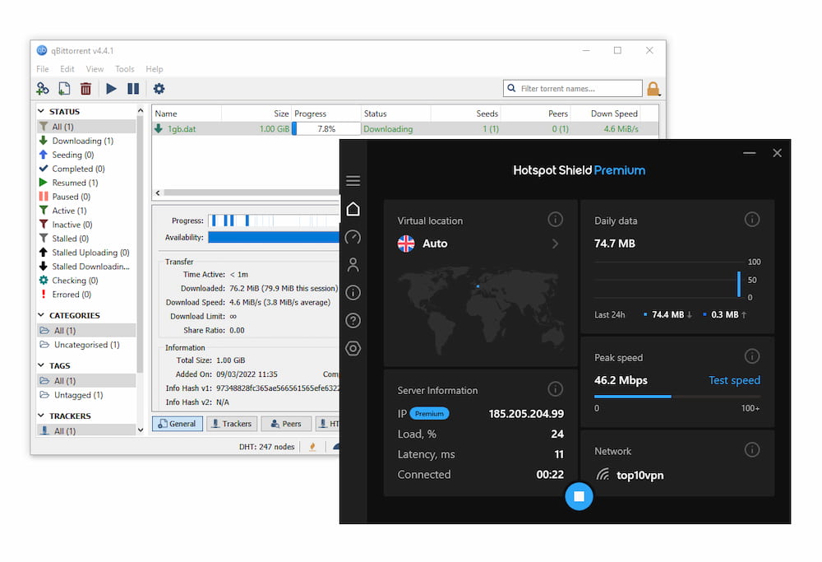
Task: Click the Test speed link
Action: [x=734, y=380]
